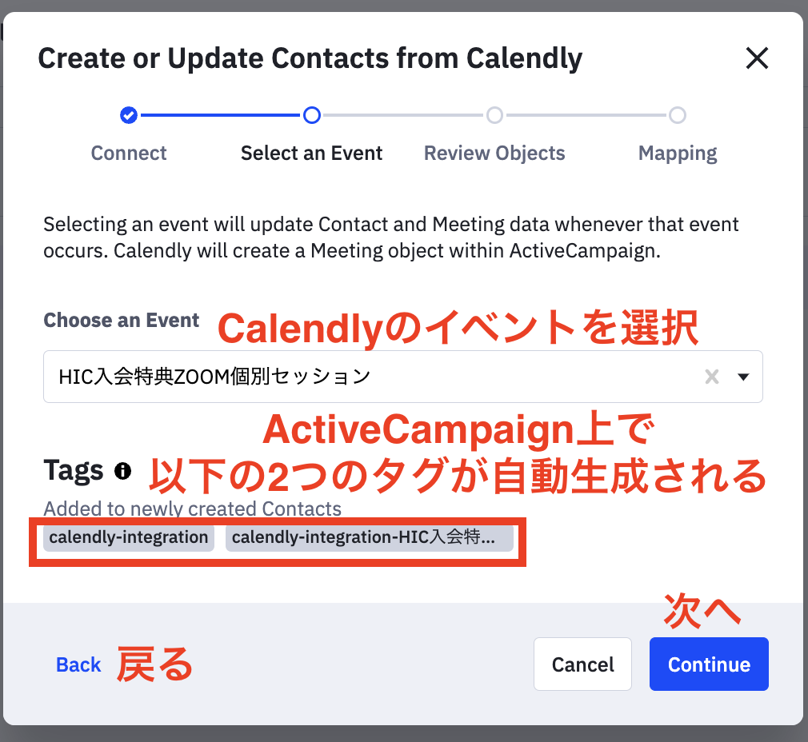
Task: Click the calendly-integration-HIC入会特... tag
Action: pos(370,537)
